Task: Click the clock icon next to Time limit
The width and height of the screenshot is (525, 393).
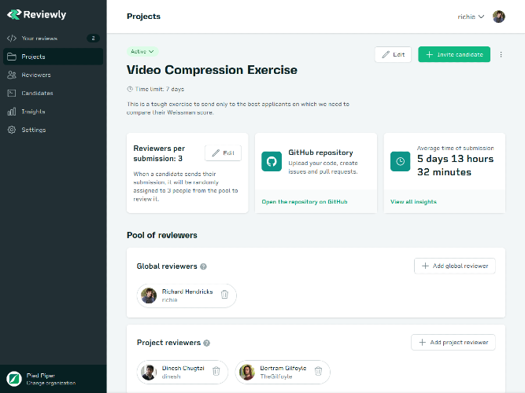Action: tap(130, 90)
